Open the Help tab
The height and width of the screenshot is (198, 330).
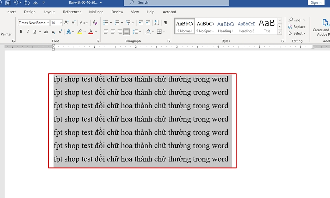(x=151, y=12)
